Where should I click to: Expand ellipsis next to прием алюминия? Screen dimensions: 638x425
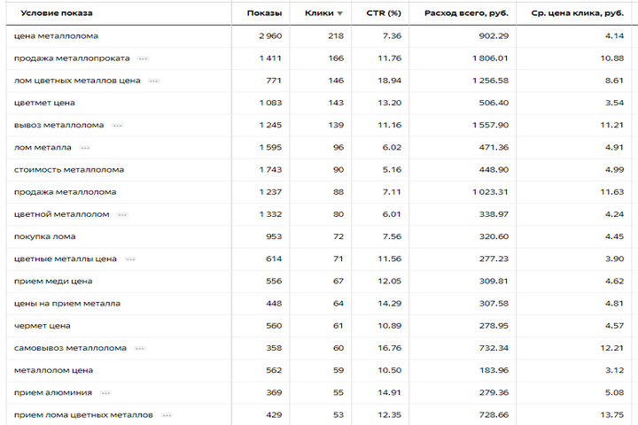[x=105, y=393]
